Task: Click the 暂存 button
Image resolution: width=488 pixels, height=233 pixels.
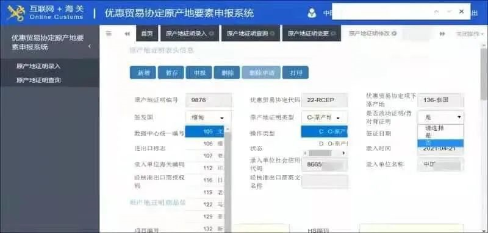Action: tap(171, 72)
